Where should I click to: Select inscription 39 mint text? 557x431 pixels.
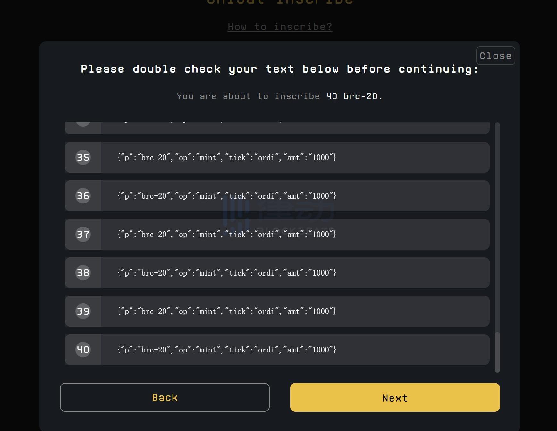[227, 311]
